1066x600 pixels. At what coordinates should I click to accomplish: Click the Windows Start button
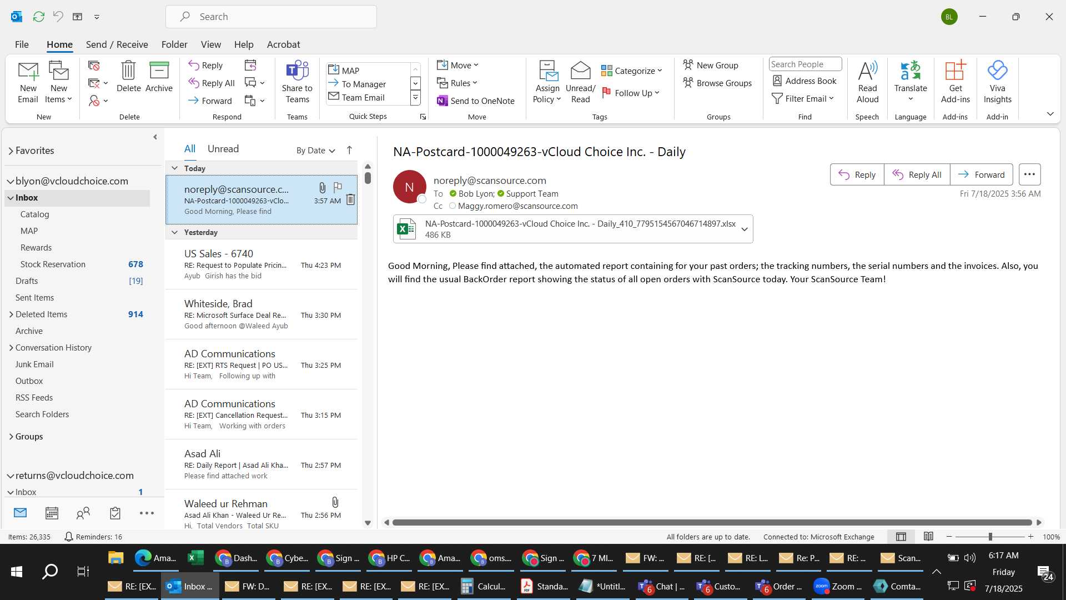pyautogui.click(x=17, y=571)
